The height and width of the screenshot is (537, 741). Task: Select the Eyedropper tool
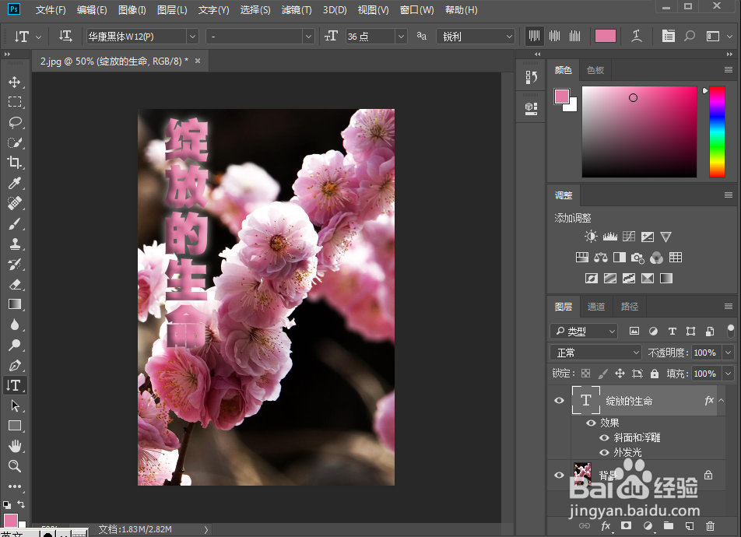point(15,183)
